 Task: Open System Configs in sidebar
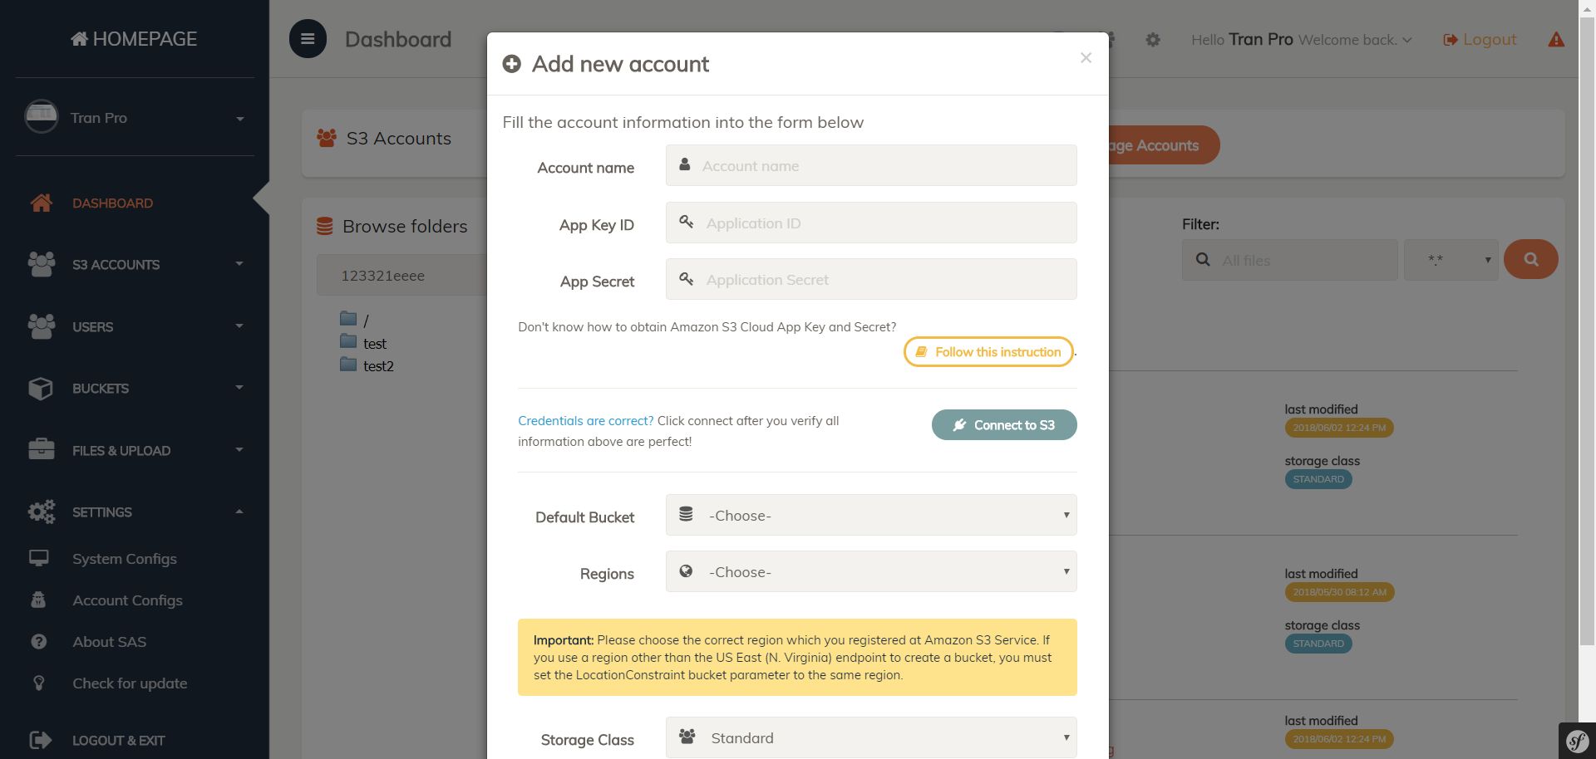click(125, 559)
